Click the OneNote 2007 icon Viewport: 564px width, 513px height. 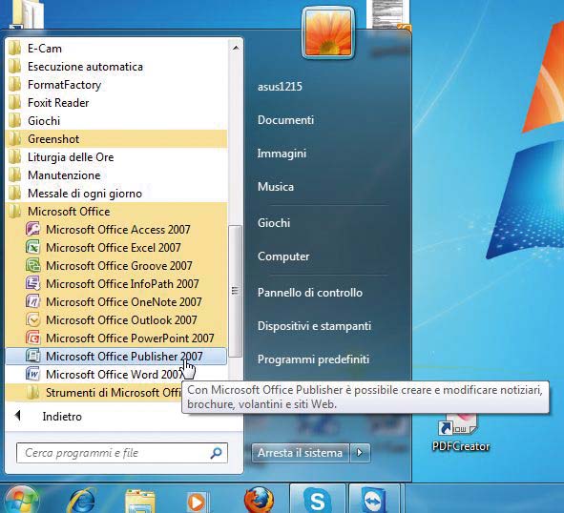pos(32,301)
